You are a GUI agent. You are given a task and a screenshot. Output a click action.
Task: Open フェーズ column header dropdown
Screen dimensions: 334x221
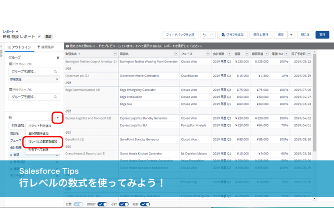coord(207,53)
